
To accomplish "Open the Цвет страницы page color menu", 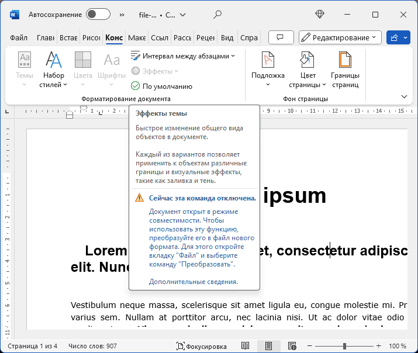I will click(308, 69).
